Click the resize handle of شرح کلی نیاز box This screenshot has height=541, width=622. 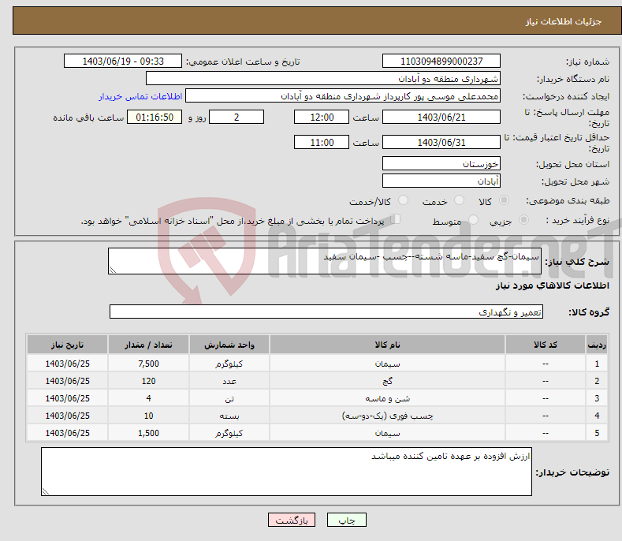113,270
